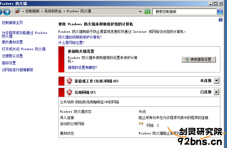Open 防火墙如何帮助保护计算机? link
Image resolution: width=227 pixels, height=148 pixels.
pyautogui.click(x=80, y=37)
